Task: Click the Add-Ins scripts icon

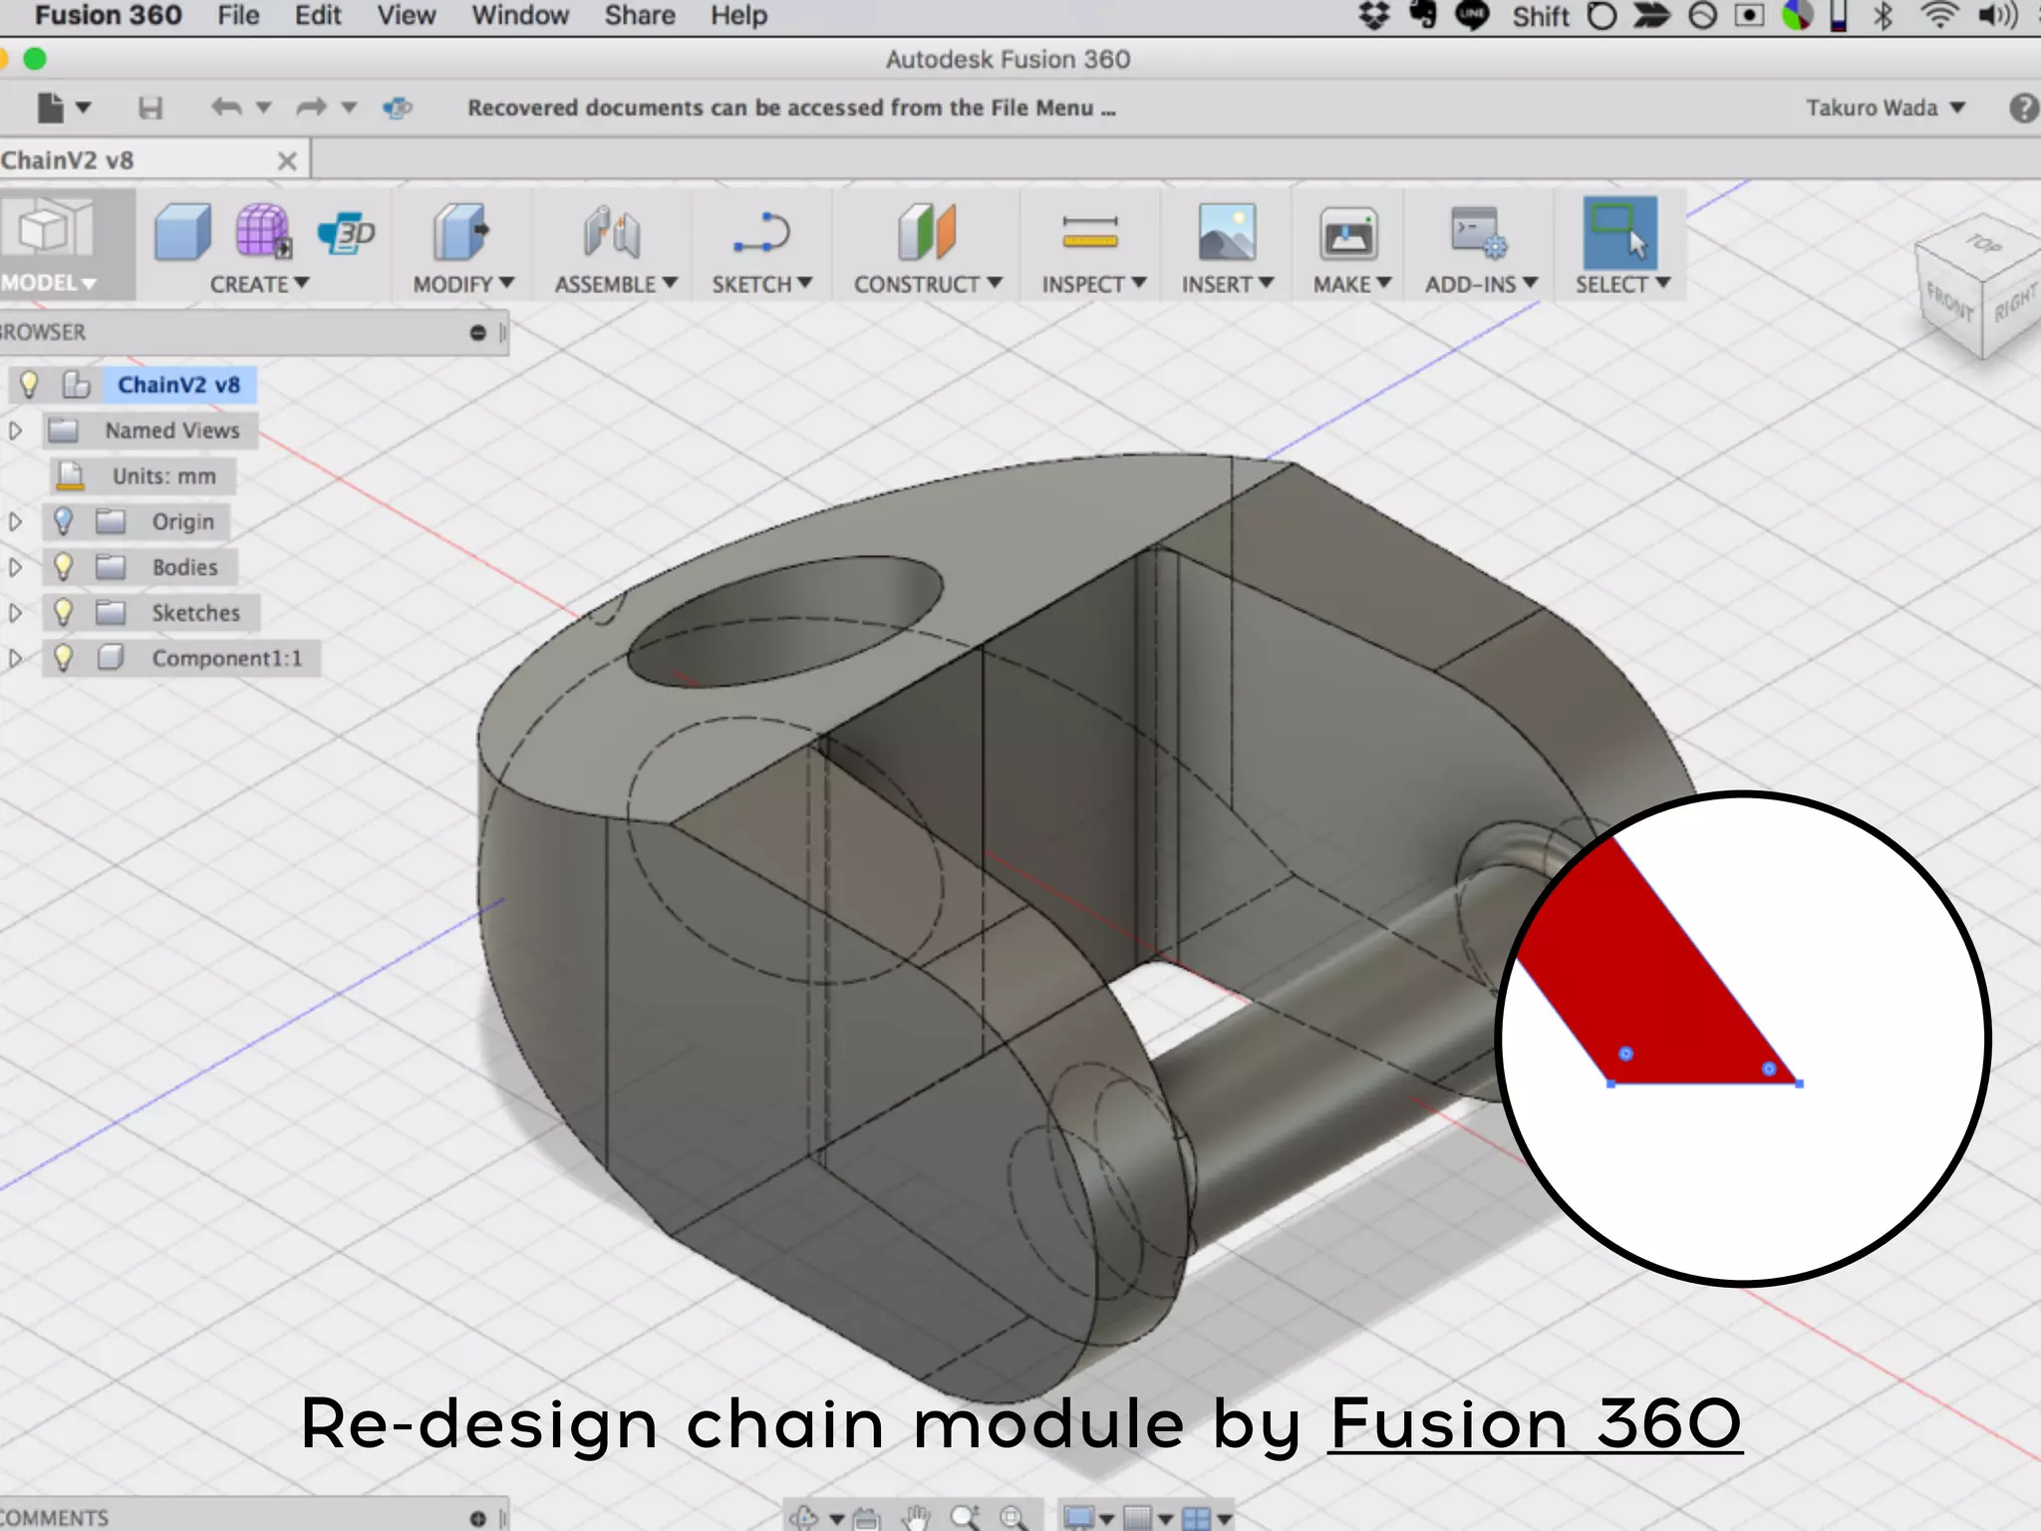Action: [1478, 232]
